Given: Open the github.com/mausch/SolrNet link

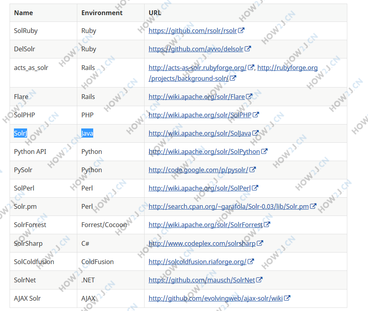Looking at the screenshot, I should point(202,280).
